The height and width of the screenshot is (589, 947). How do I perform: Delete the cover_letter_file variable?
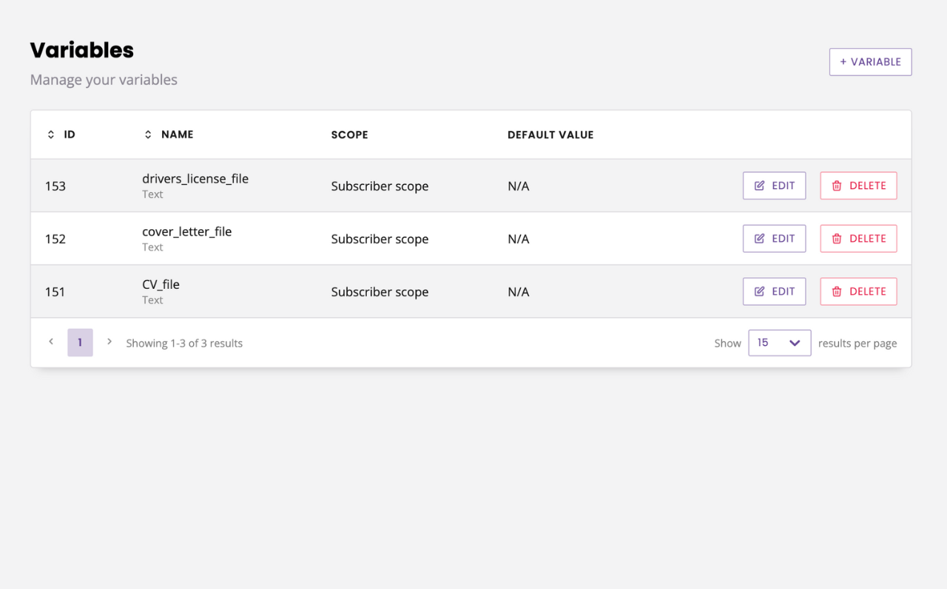click(858, 239)
